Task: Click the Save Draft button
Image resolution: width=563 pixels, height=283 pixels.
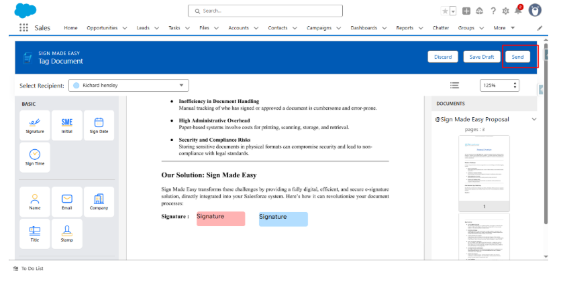Action: click(482, 57)
